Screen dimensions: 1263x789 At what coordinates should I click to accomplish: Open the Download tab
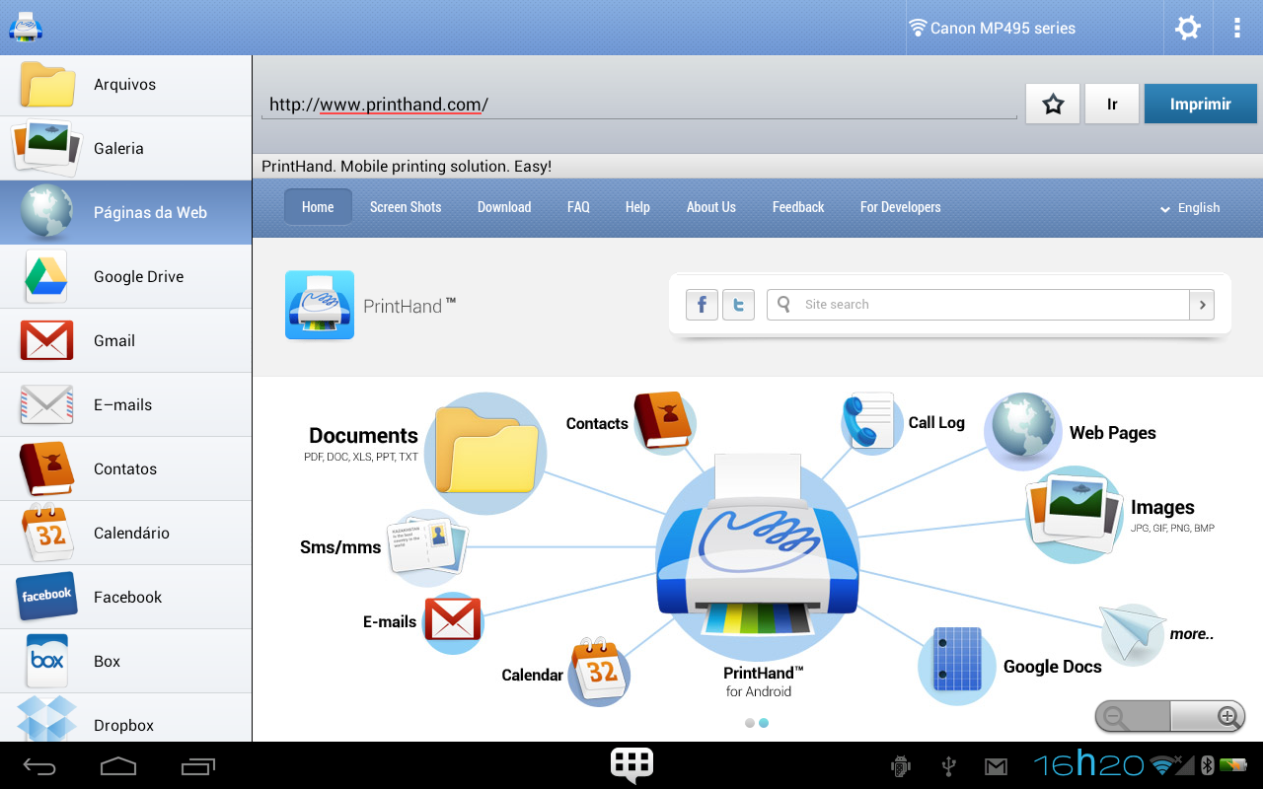click(504, 207)
